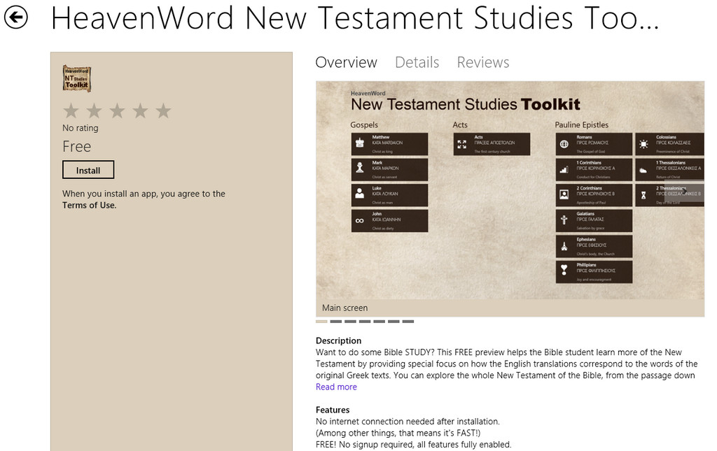Image resolution: width=717 pixels, height=451 pixels.
Task: Select the second screenshot indicator dash
Action: (337, 322)
